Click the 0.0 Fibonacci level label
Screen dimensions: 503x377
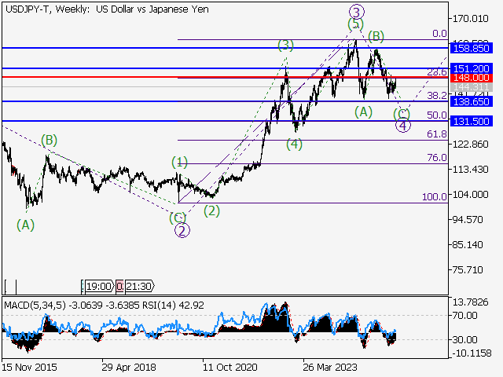pyautogui.click(x=439, y=34)
